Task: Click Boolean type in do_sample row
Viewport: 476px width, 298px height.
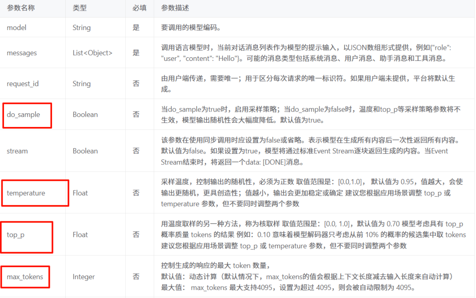Action: 85,115
